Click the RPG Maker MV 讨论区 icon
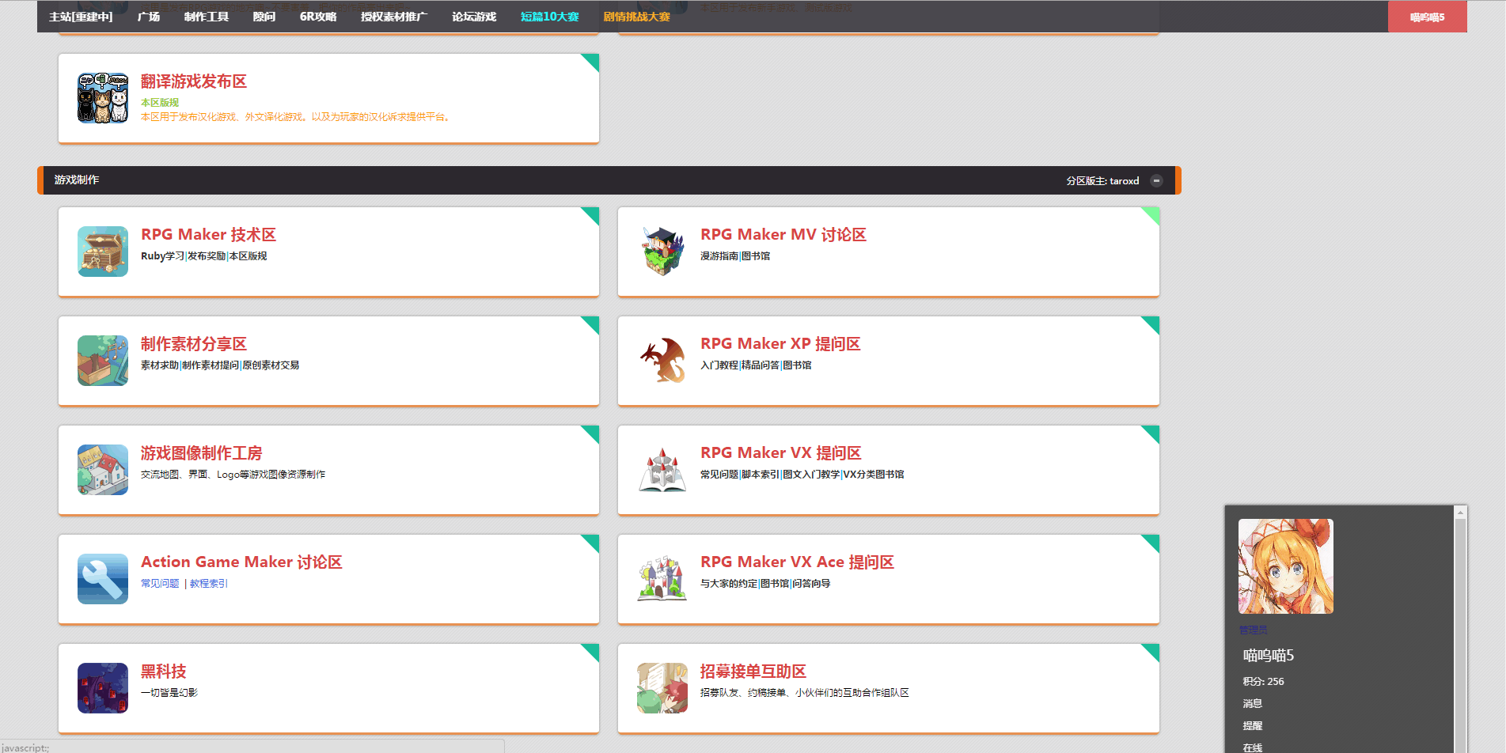This screenshot has height=753, width=1506. click(662, 252)
